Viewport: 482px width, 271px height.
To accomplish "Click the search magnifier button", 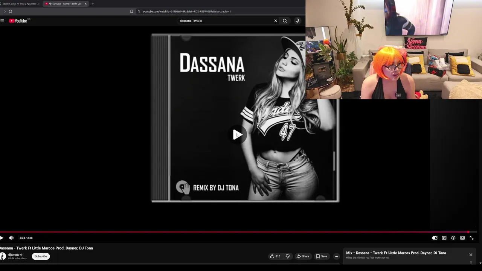I will 285,21.
